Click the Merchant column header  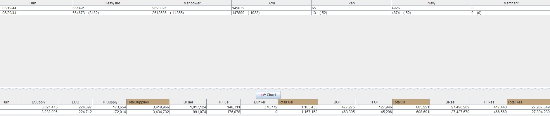(x=511, y=3)
